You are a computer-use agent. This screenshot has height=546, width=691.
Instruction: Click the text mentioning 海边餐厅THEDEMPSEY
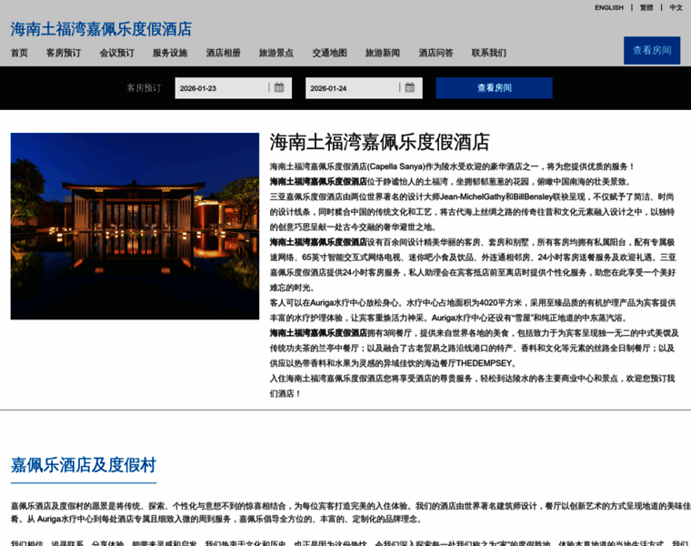(468, 363)
